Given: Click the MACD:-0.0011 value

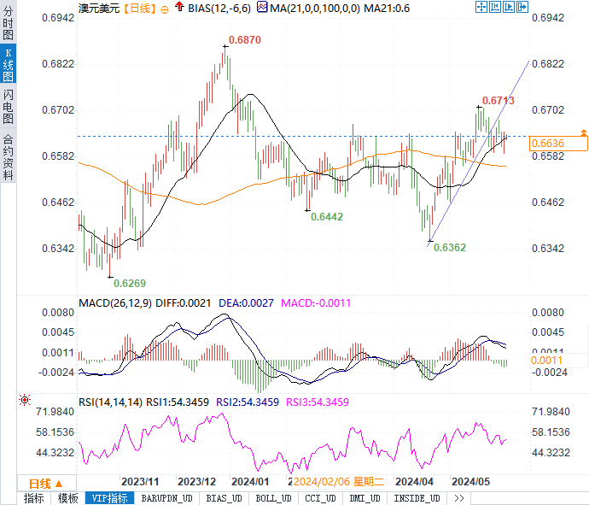Looking at the screenshot, I should [x=316, y=303].
